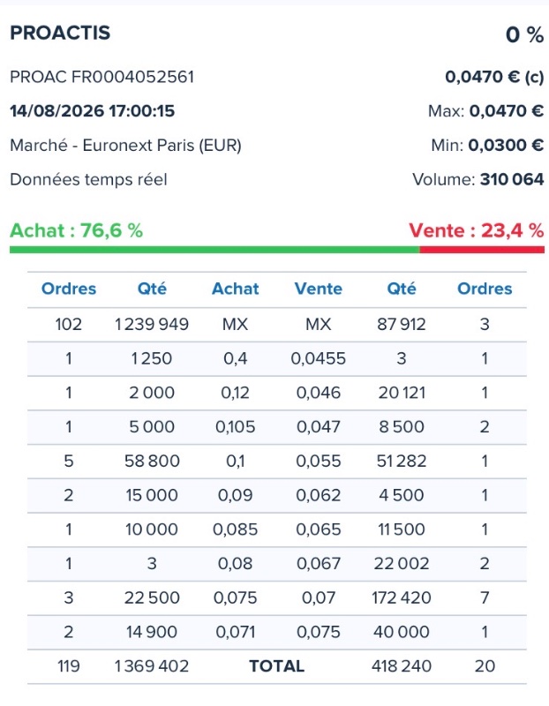
Task: Click the sell price 0,07
Action: pos(319,598)
